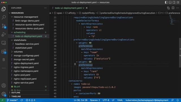Split the editor to the right

(173, 8)
